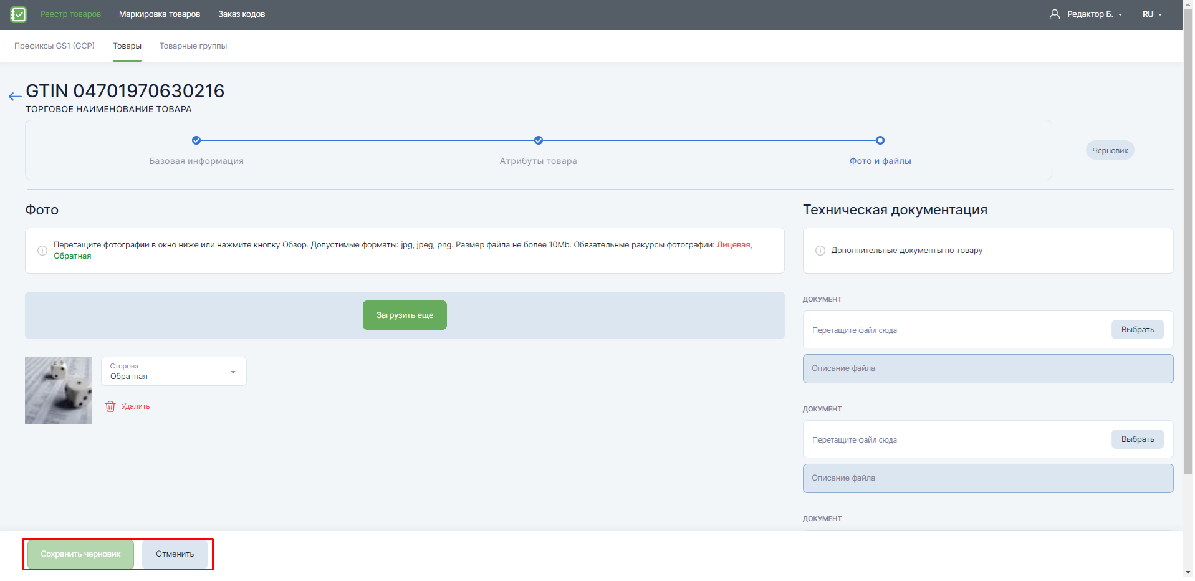The image size is (1195, 581).
Task: Click the green checklist app logo
Action: 19,14
